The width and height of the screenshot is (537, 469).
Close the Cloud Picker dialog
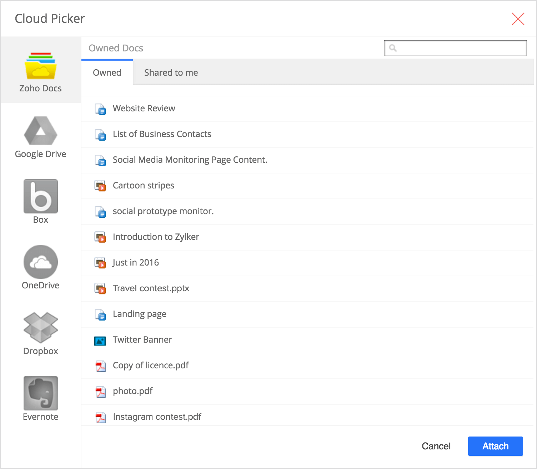[x=518, y=19]
